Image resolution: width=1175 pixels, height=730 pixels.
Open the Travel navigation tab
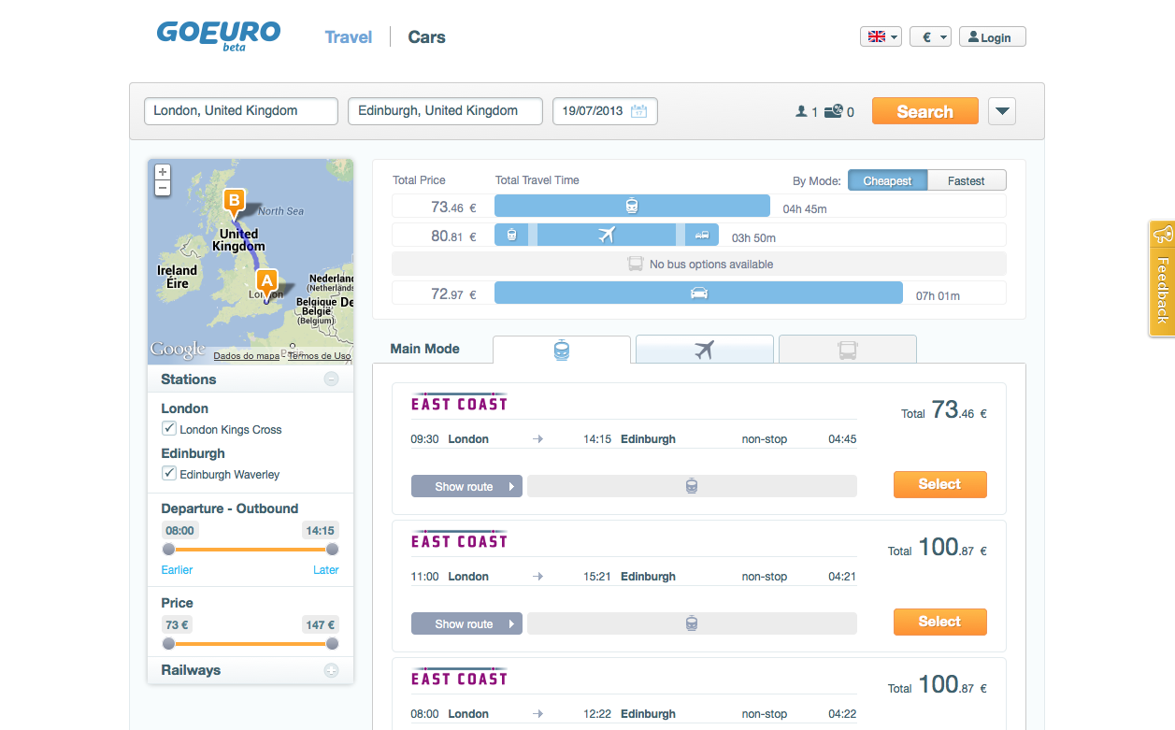click(349, 37)
